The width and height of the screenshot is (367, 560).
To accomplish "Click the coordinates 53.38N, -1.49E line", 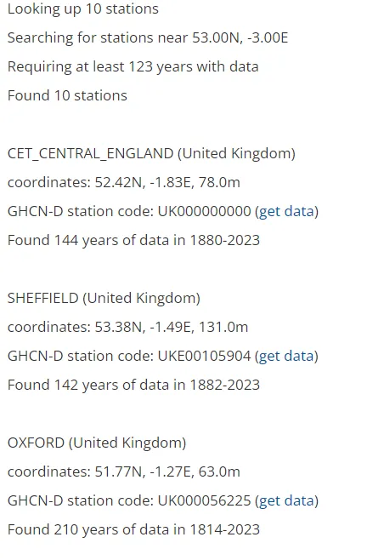I will coord(127,327).
